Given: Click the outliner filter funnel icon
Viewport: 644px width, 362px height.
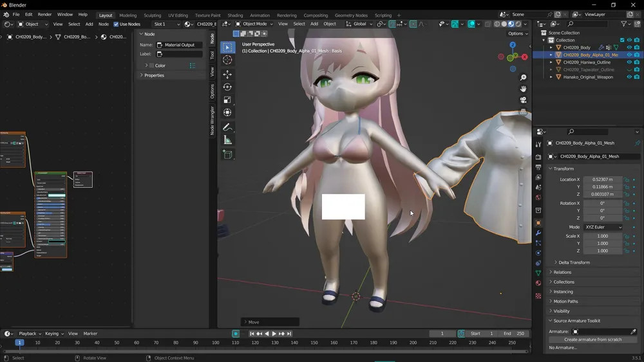Looking at the screenshot, I should (623, 24).
